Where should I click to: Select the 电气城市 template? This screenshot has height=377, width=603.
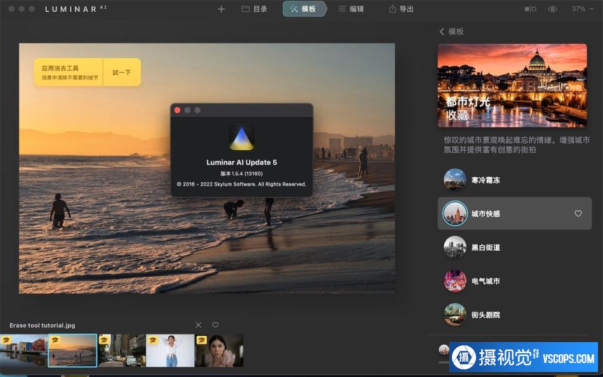tap(515, 281)
